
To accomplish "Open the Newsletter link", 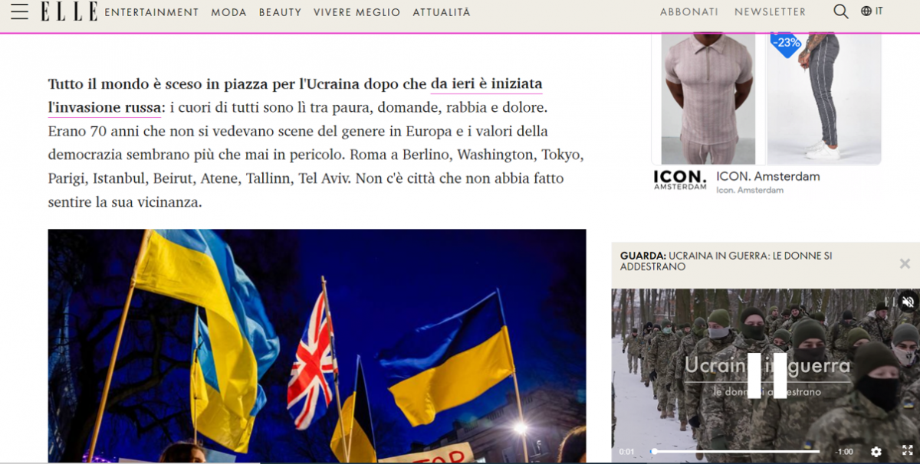I will tap(770, 12).
